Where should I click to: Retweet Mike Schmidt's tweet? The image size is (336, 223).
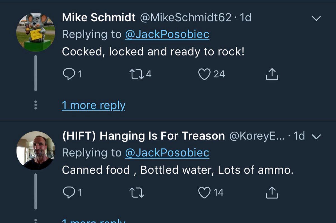pos(136,74)
